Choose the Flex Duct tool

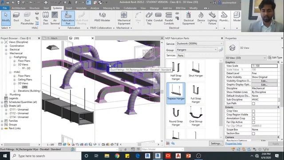point(46,18)
